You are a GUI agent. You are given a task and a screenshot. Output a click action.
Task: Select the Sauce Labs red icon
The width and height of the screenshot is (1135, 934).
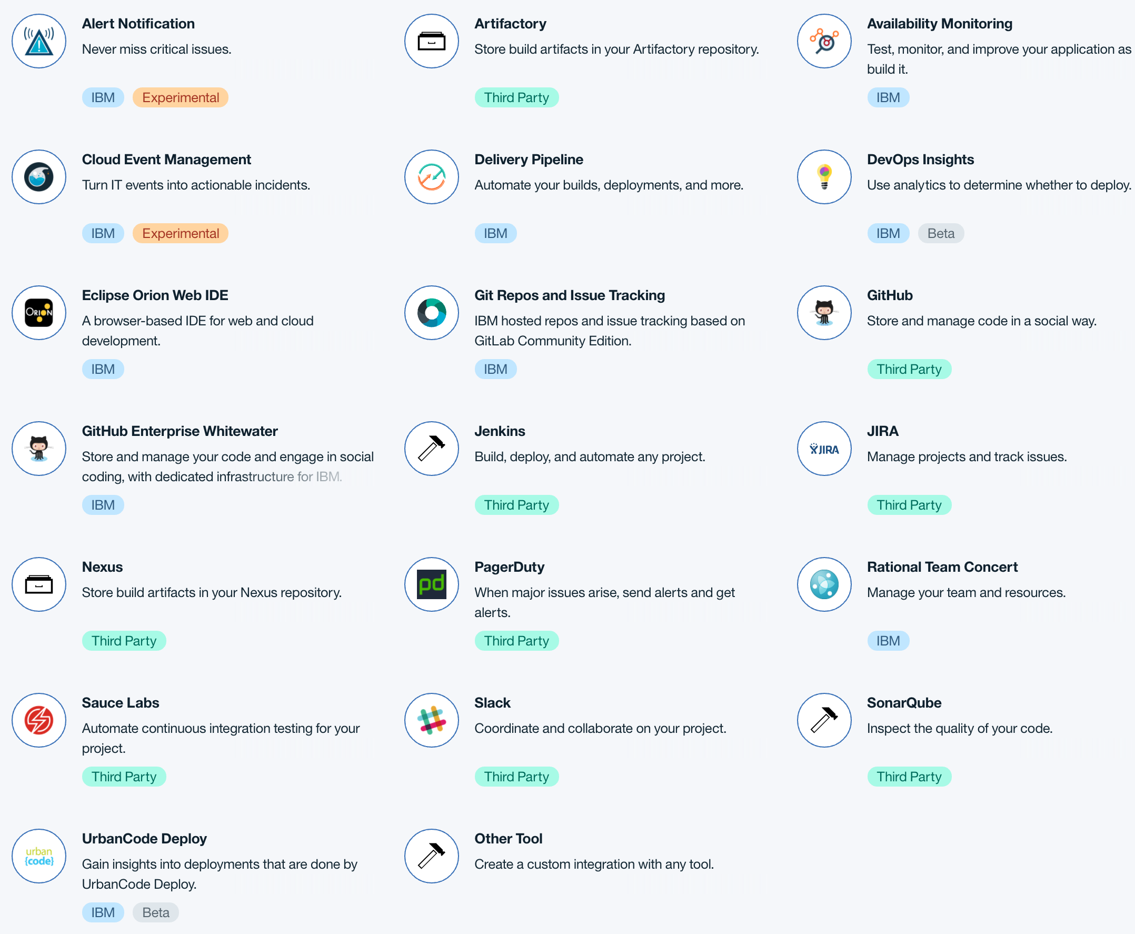coord(39,720)
